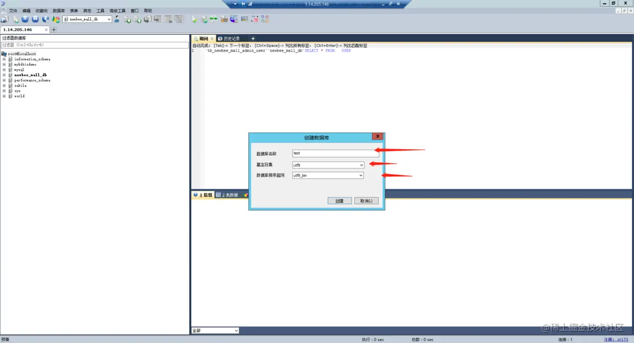Viewport: 634px width, 343px height.
Task: Expand the mysql database node
Action: pyautogui.click(x=4, y=69)
